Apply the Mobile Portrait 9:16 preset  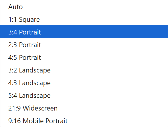pos(84,120)
